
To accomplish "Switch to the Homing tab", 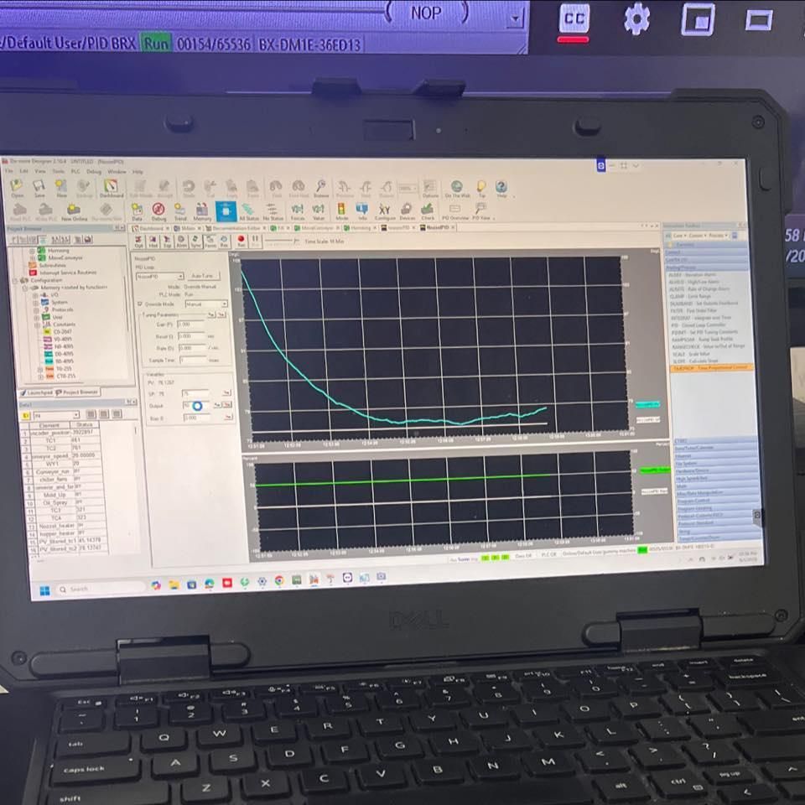I will (361, 227).
